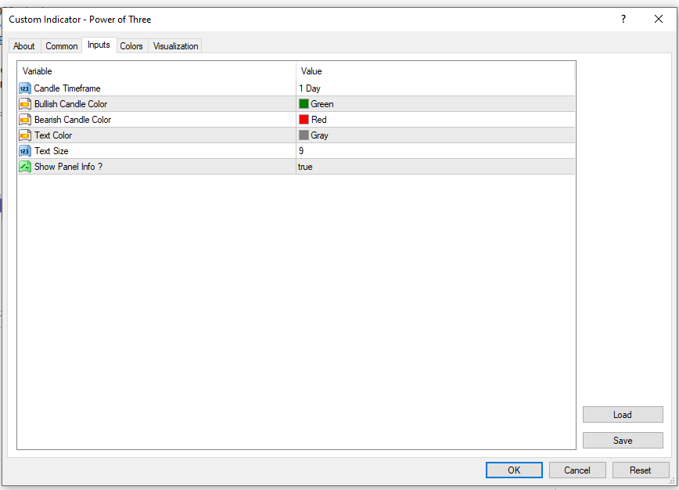Click the Load button

623,414
